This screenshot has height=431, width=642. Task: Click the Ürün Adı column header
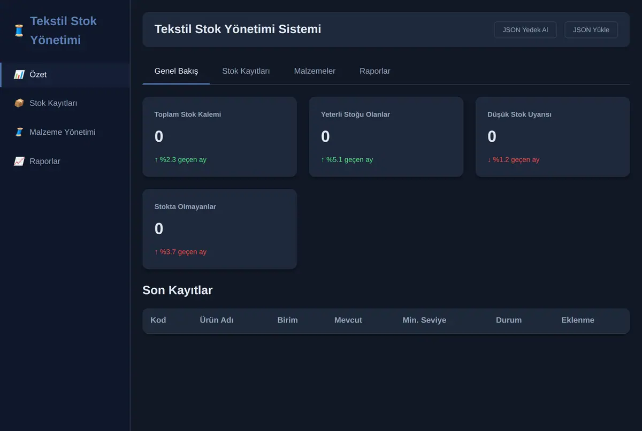[x=217, y=320]
